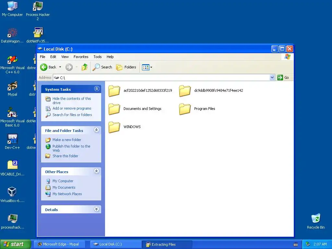Viewport: 332px width, 249px height.
Task: Click the Start button
Action: point(16,244)
